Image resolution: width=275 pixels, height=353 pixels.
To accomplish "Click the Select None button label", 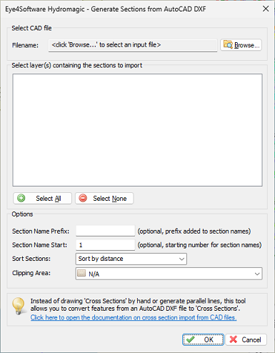I will click(110, 199).
